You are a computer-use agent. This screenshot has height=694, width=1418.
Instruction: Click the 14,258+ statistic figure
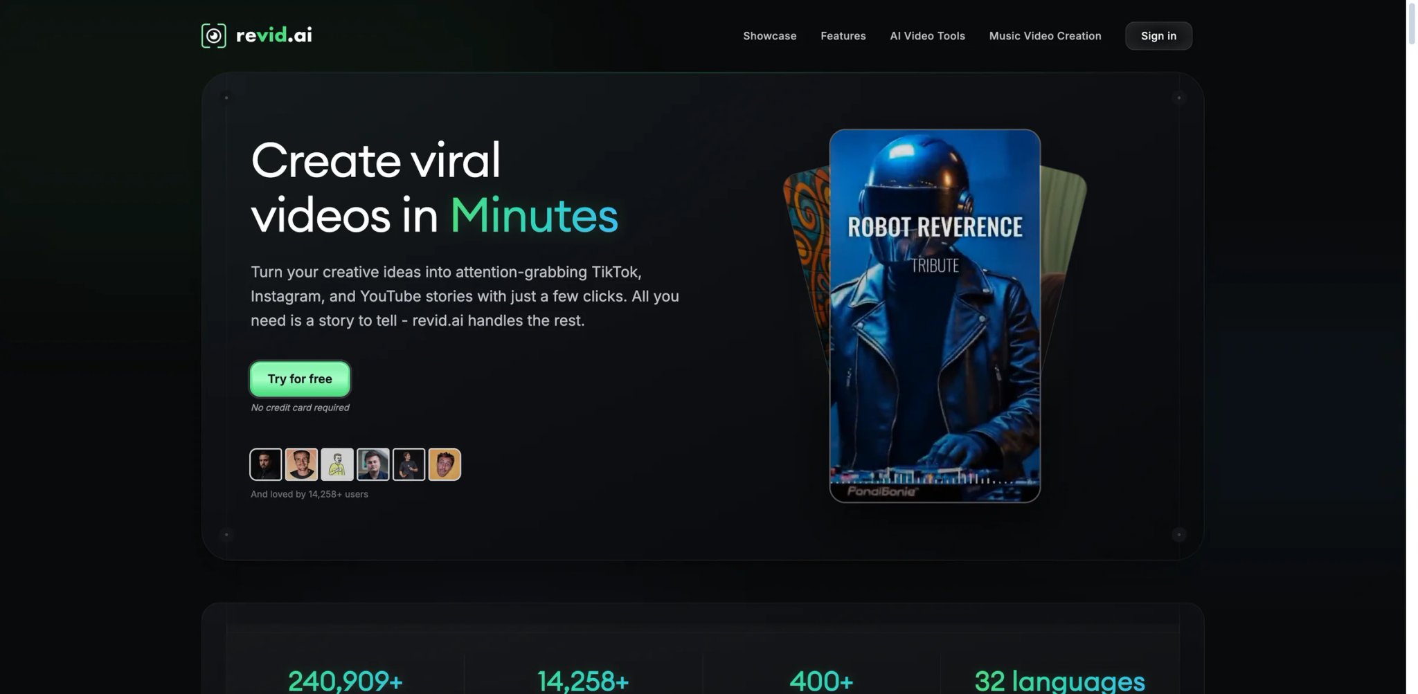(583, 681)
